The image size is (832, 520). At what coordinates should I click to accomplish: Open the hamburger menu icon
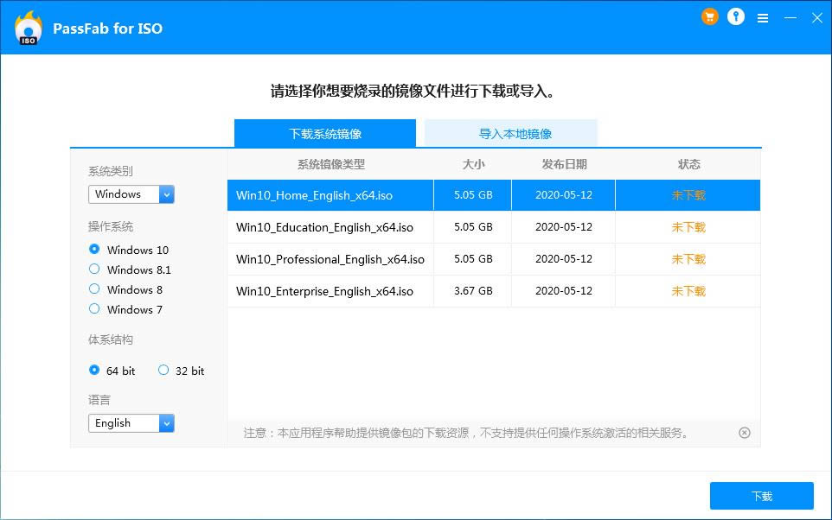(x=763, y=18)
